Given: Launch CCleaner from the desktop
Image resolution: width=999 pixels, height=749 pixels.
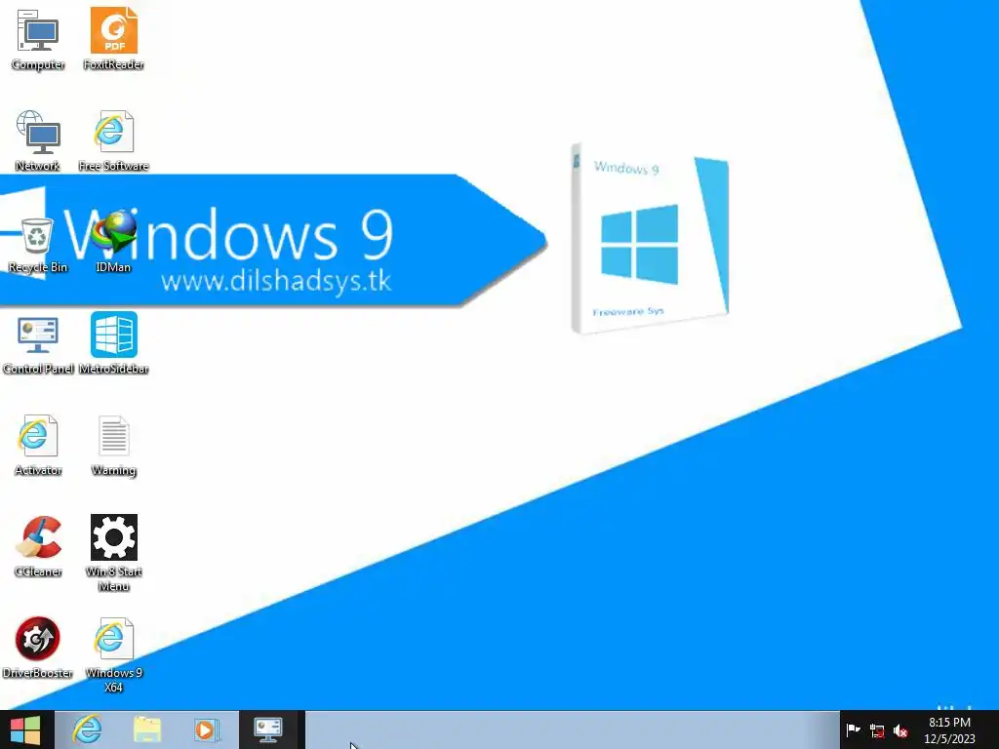Looking at the screenshot, I should point(38,547).
